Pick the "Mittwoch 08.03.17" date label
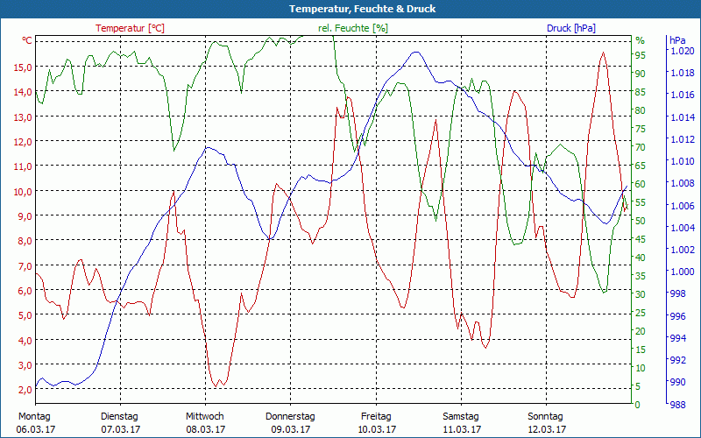The height and width of the screenshot is (438, 701). (x=205, y=423)
